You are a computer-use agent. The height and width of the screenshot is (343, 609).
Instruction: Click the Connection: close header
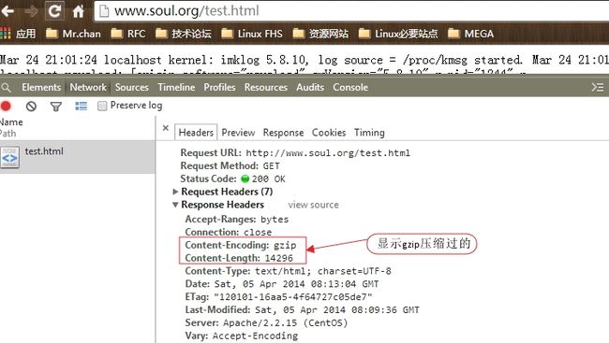click(x=228, y=232)
